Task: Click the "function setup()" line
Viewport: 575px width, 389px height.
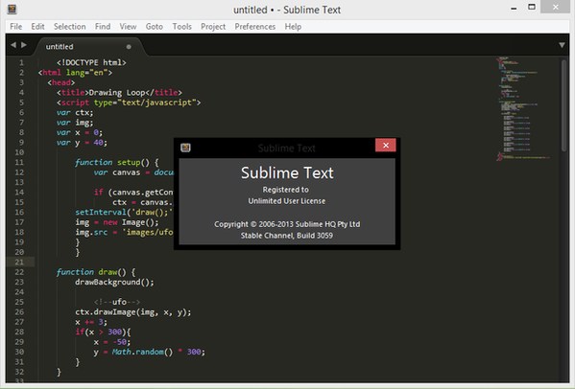Action: tap(117, 162)
